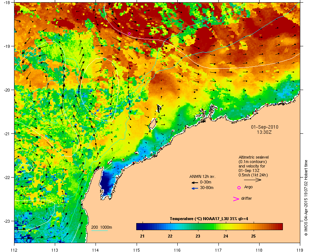Click the 118 longitude axis label

pyautogui.click(x=259, y=250)
